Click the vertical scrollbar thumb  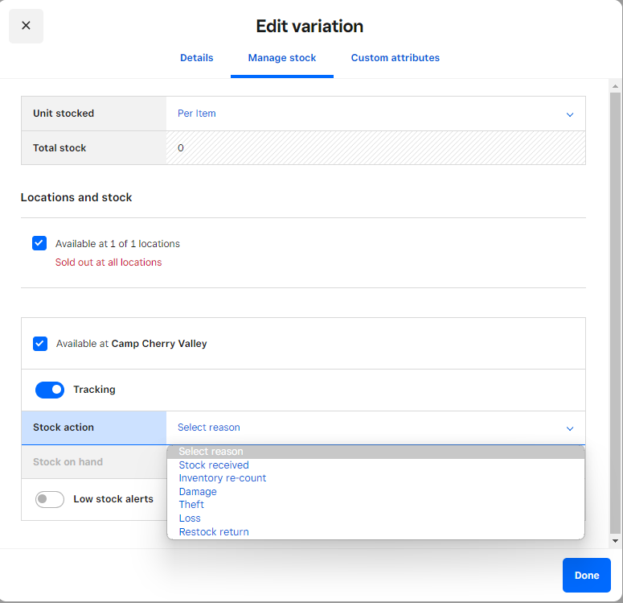click(615, 312)
